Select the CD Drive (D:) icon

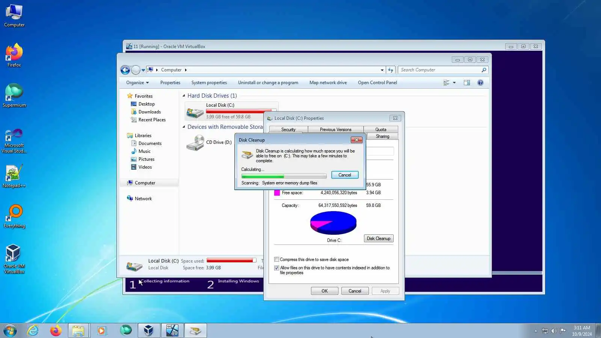(195, 143)
